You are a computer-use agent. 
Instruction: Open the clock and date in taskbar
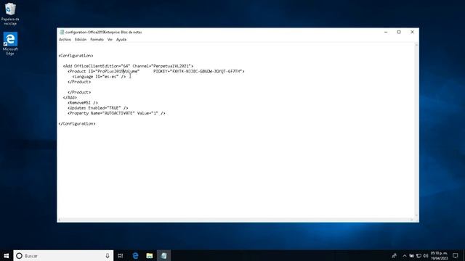(x=439, y=256)
